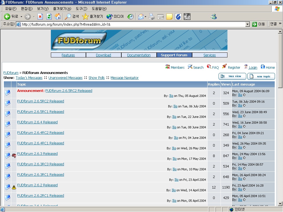Click the Edit page toolbar icon
Image resolution: width=283 pixels, height=212 pixels.
point(161,17)
